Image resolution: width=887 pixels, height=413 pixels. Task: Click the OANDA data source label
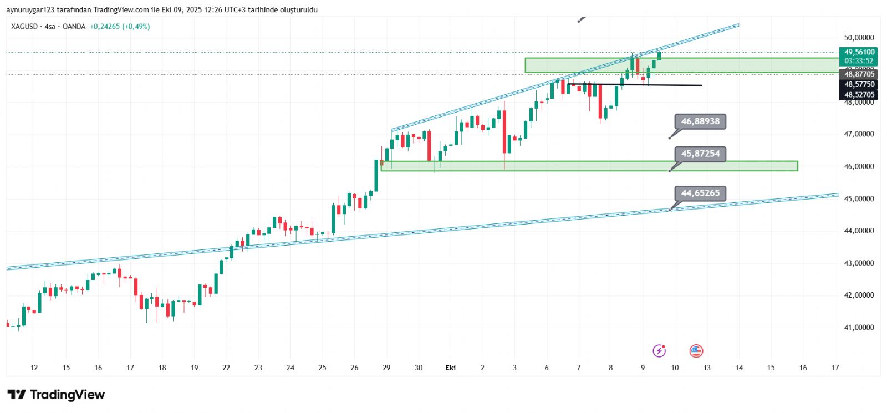(x=74, y=27)
